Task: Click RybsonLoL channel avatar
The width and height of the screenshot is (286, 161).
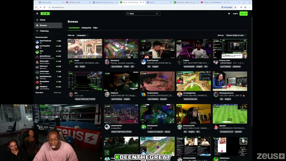Action: click(107, 62)
